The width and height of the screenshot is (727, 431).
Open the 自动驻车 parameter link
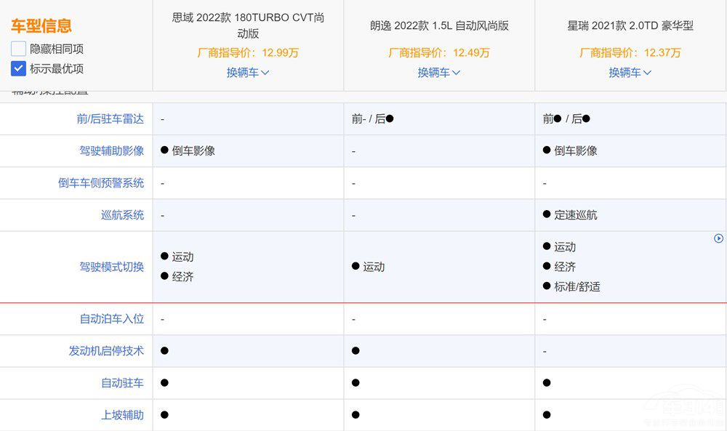click(122, 383)
